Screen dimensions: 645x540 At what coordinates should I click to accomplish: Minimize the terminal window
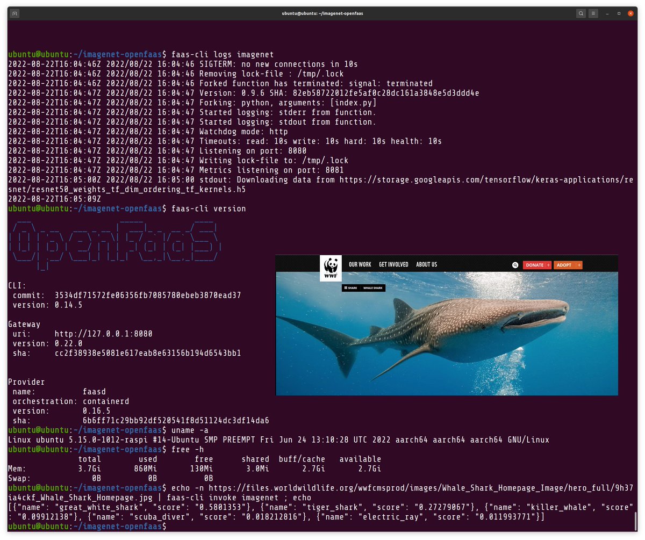(607, 13)
